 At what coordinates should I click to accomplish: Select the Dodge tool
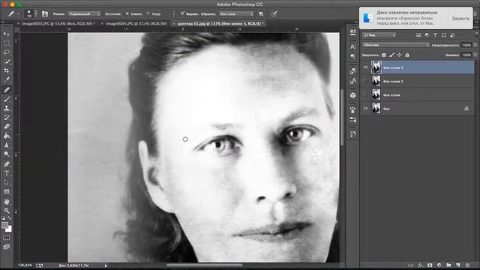(7, 154)
